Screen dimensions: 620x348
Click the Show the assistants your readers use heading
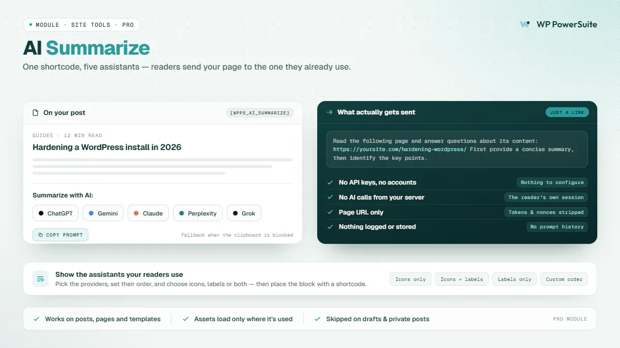[119, 274]
